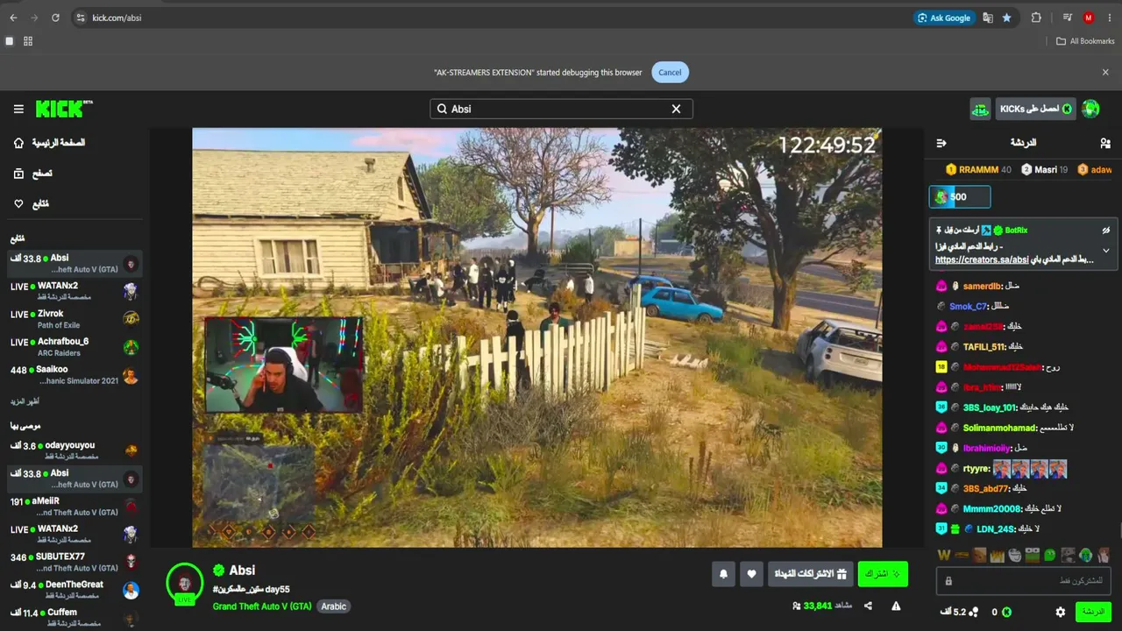
Task: Click the webcam overlay in the stream
Action: click(x=284, y=365)
